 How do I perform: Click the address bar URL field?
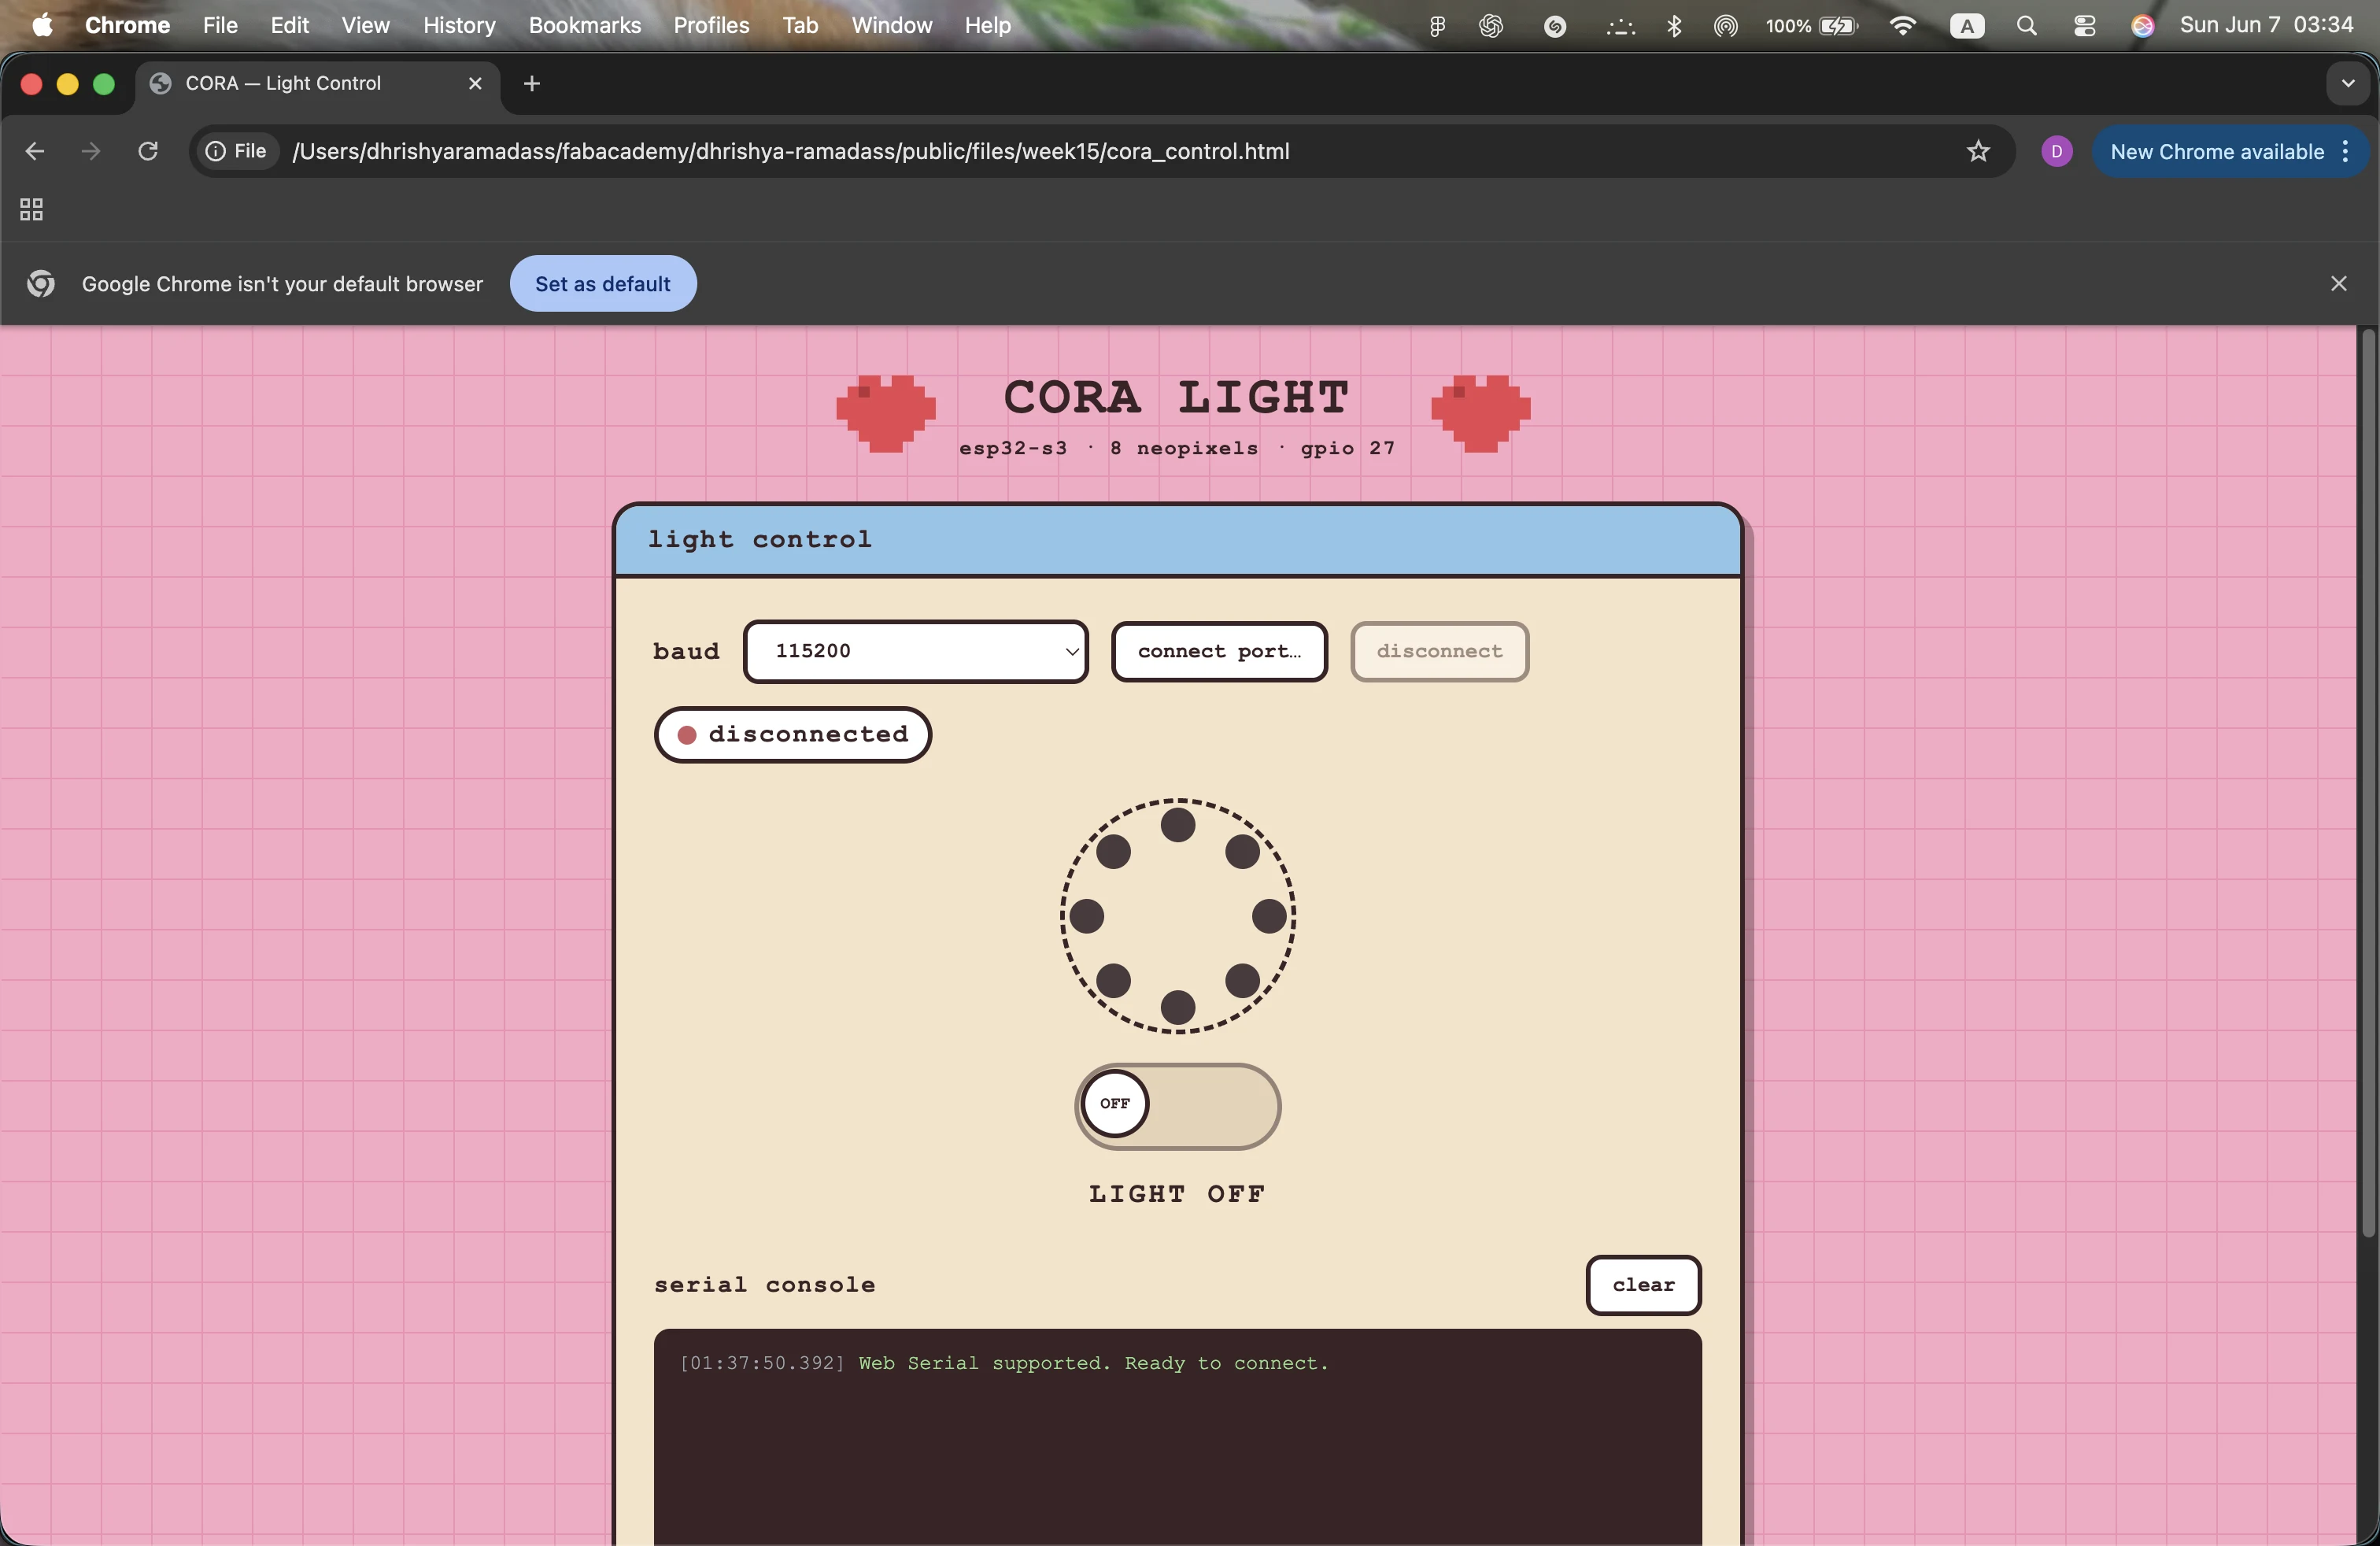[1100, 151]
